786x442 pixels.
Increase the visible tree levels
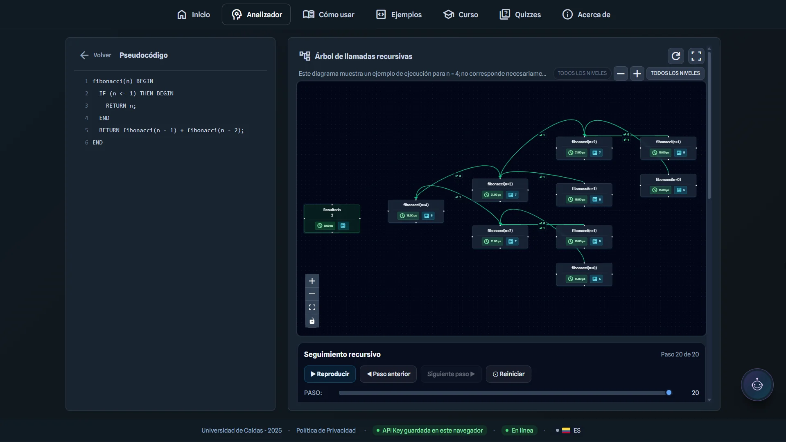tap(637, 74)
